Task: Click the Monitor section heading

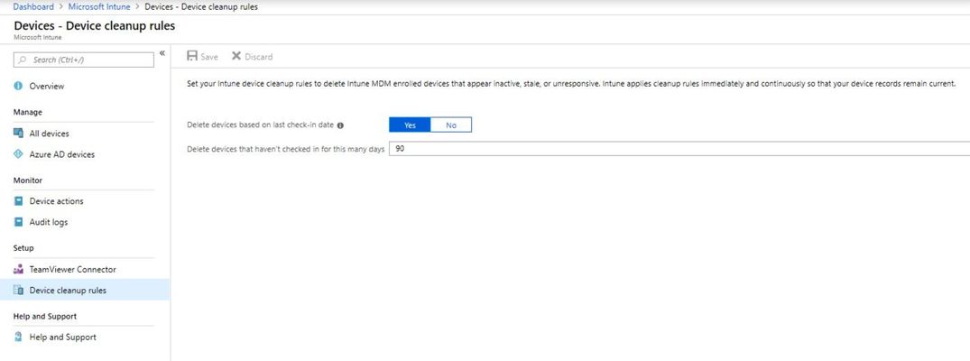Action: point(28,180)
